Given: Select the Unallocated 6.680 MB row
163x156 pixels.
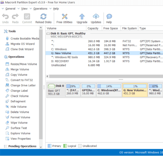Looking at the screenshot, I should coord(104,65).
